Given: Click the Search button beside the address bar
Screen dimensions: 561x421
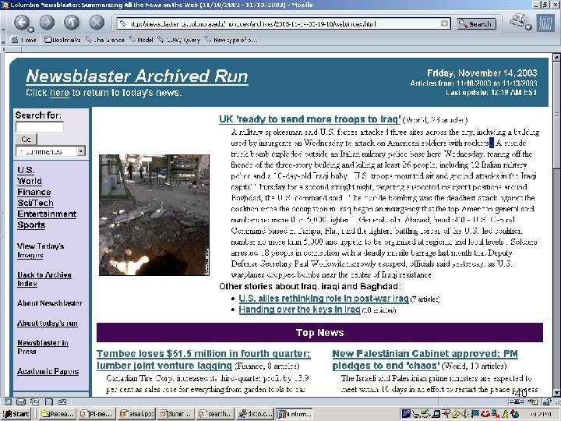Looking at the screenshot, I should click(476, 24).
